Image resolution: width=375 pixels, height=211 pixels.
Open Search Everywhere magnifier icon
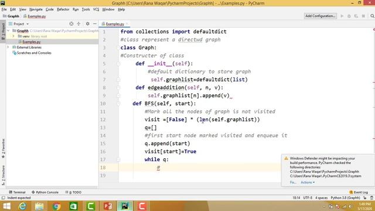372,16
